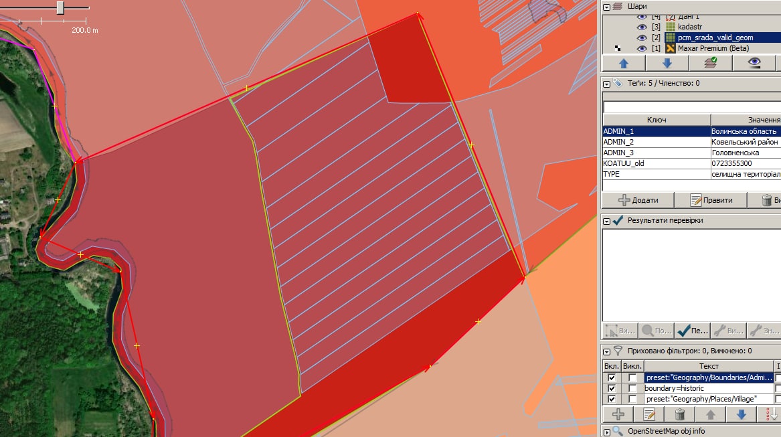Click the validator zoom button По… with magnifier
The width and height of the screenshot is (781, 437).
pyautogui.click(x=657, y=331)
